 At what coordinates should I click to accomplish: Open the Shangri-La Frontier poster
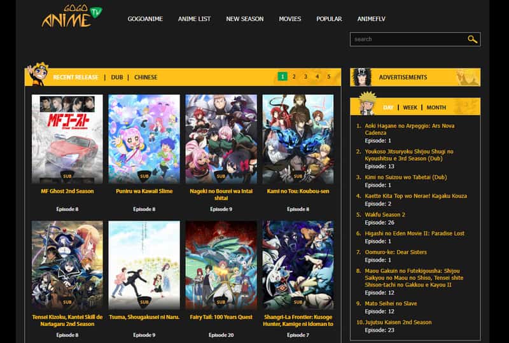[298, 265]
